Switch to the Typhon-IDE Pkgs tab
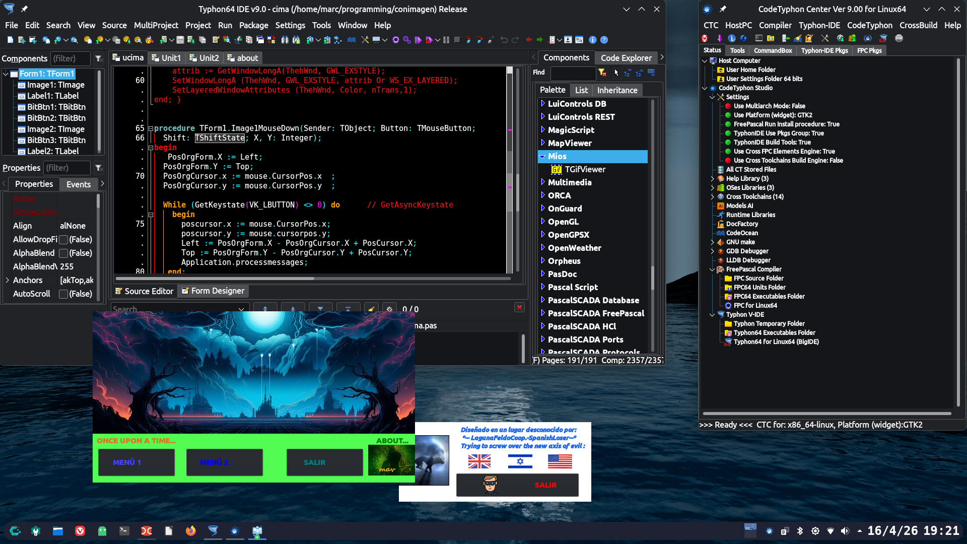 (x=824, y=50)
